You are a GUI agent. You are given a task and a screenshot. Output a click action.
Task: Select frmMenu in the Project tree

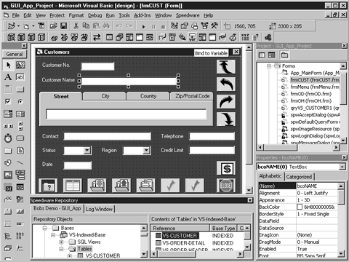(x=315, y=87)
